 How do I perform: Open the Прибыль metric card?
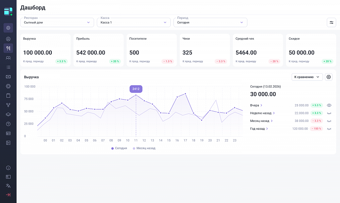pos(99,50)
